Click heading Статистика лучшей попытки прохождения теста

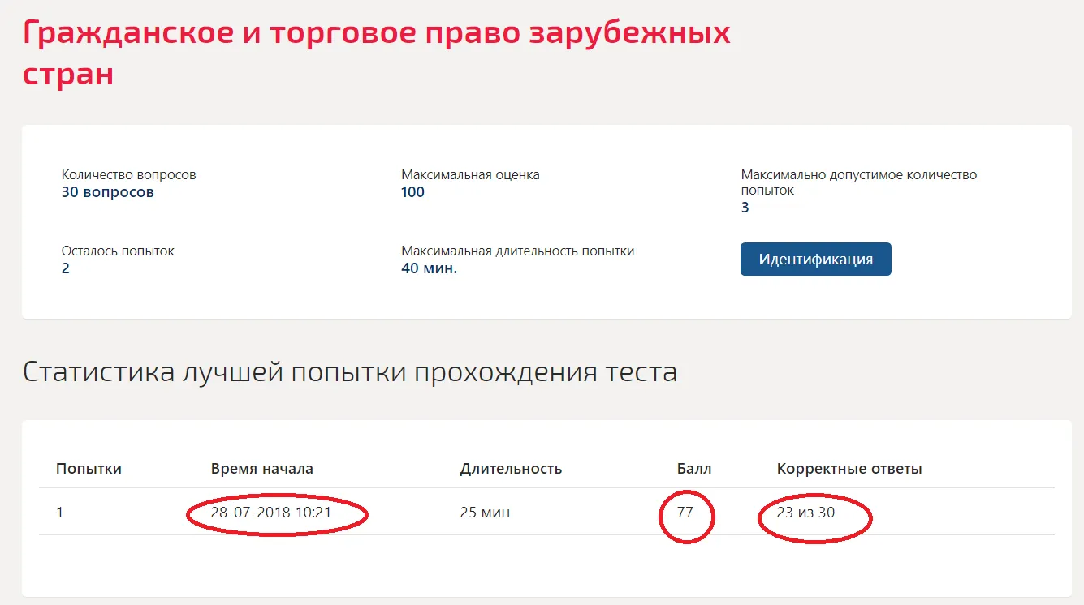(x=350, y=371)
